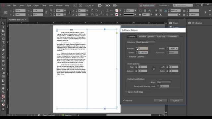Select the Line tool

point(3,46)
